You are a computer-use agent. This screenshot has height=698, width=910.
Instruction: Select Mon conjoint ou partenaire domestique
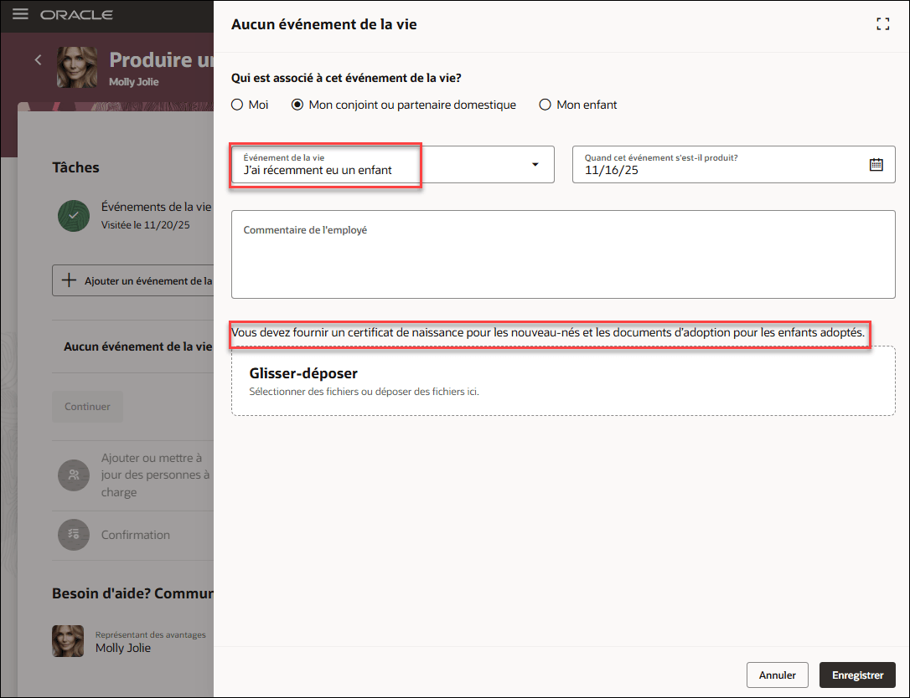297,105
